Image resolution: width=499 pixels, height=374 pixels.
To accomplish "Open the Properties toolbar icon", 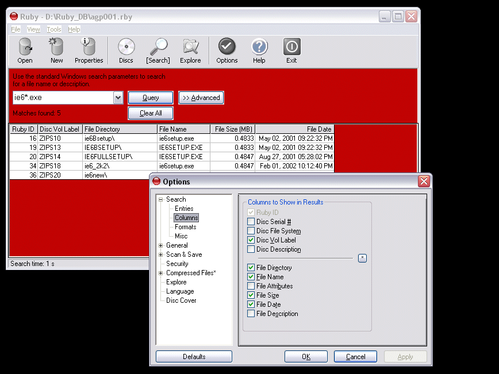I will pyautogui.click(x=89, y=47).
